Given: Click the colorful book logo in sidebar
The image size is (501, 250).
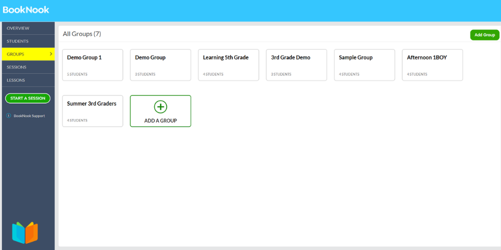Looking at the screenshot, I should [x=25, y=232].
